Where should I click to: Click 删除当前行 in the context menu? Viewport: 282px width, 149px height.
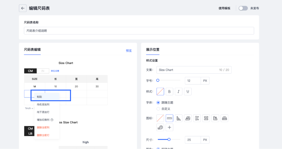pos(43,135)
